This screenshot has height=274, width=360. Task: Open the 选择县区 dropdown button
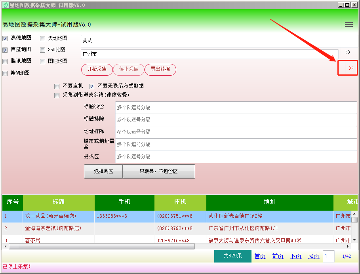point(103,171)
